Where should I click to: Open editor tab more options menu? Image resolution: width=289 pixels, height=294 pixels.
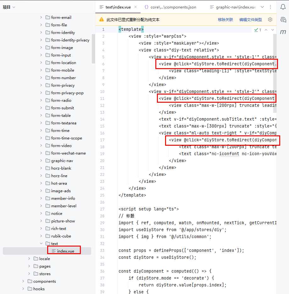271,7
